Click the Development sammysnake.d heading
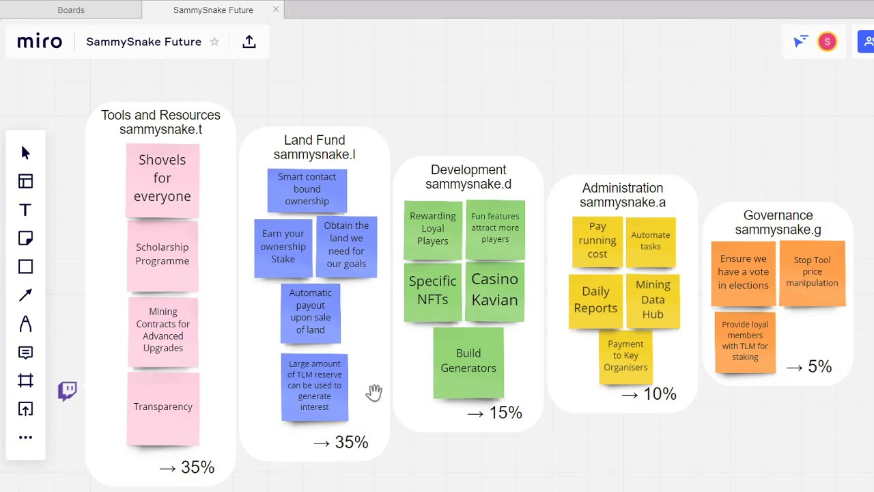This screenshot has height=492, width=874. click(x=468, y=177)
